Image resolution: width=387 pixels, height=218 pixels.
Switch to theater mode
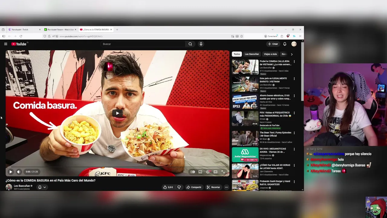coord(215,172)
